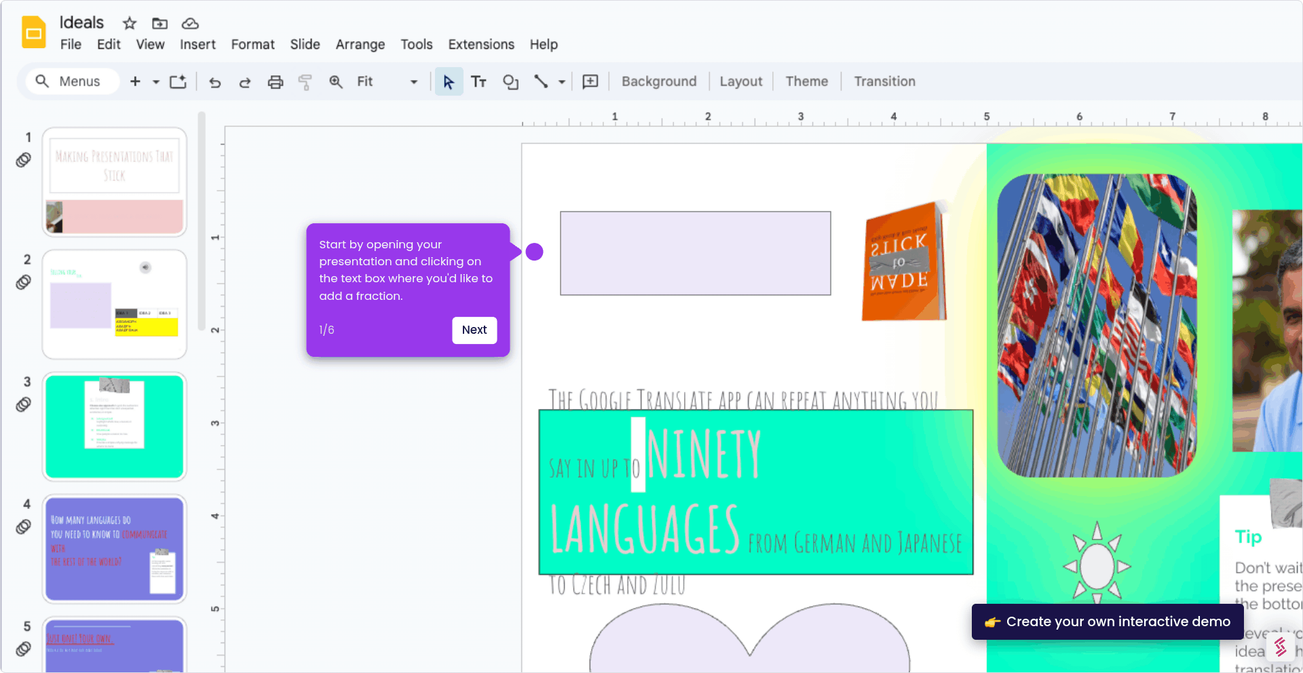This screenshot has width=1303, height=673.
Task: Click the linked icon beside slide 4
Action: tap(24, 527)
